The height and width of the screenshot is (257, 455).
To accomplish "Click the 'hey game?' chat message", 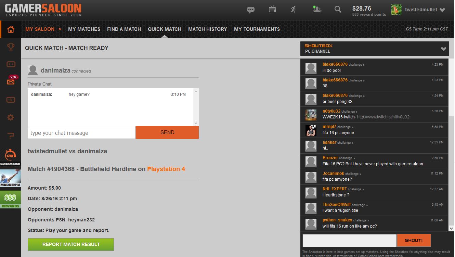I will 79,94.
